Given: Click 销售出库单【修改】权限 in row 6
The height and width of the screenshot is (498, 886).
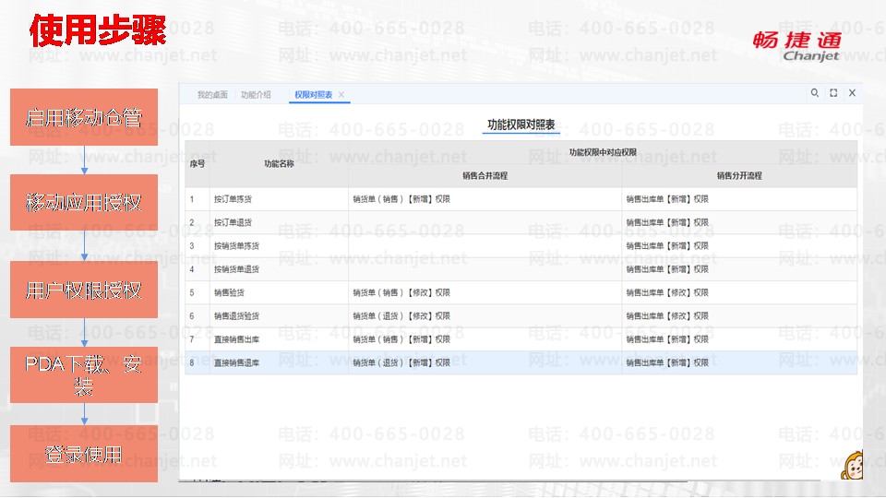Looking at the screenshot, I should tap(667, 316).
